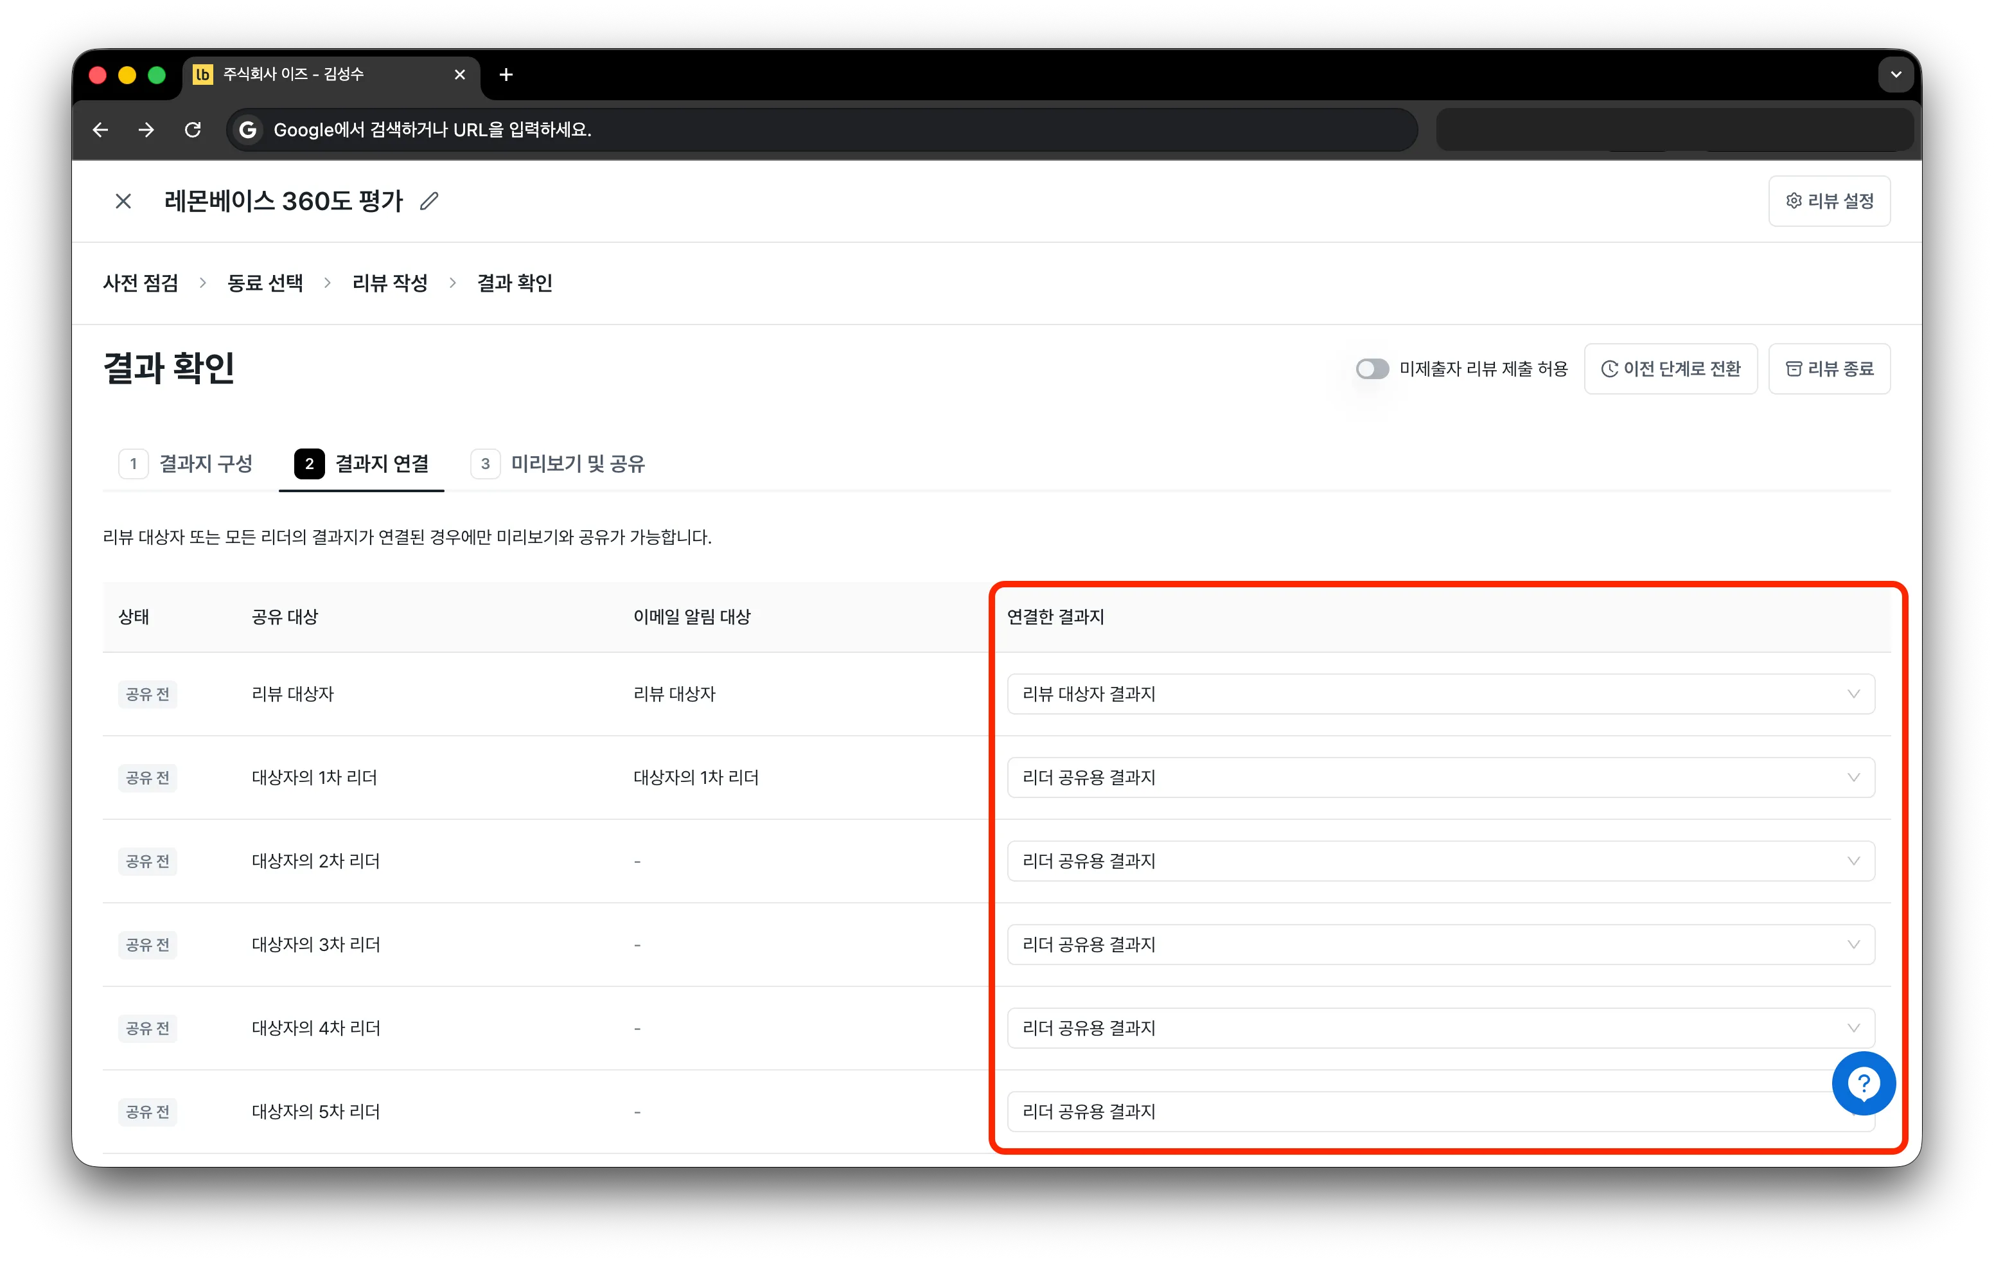Screen dimensions: 1994x1262
Task: Click 연결한 결과지 column header
Action: 1055,617
